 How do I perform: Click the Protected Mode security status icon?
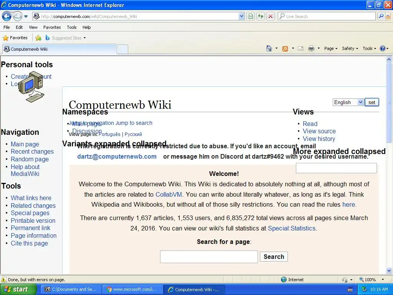point(345,280)
